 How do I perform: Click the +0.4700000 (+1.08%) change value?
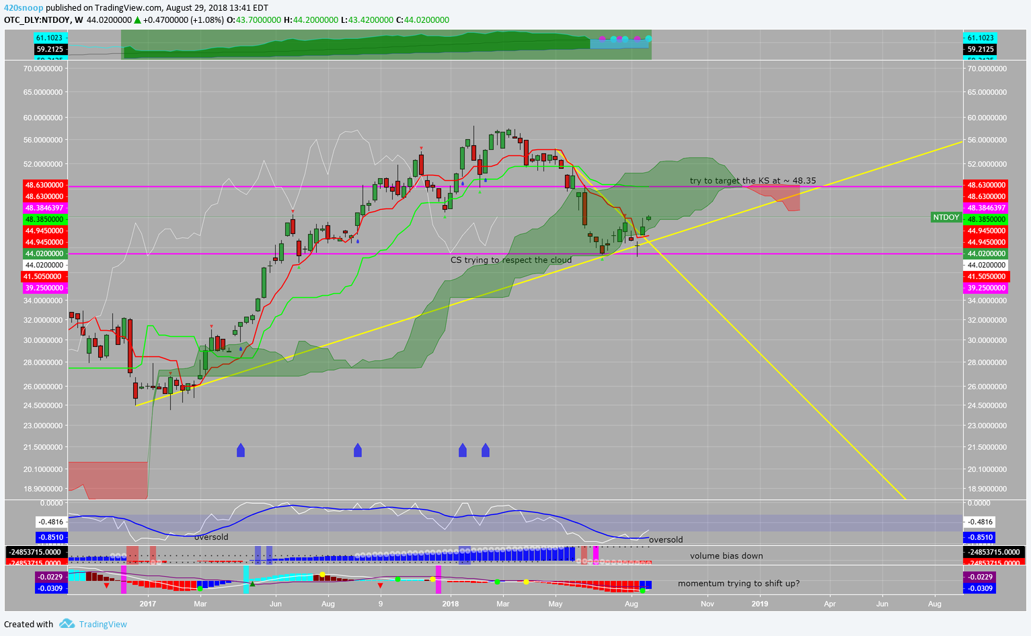click(184, 20)
